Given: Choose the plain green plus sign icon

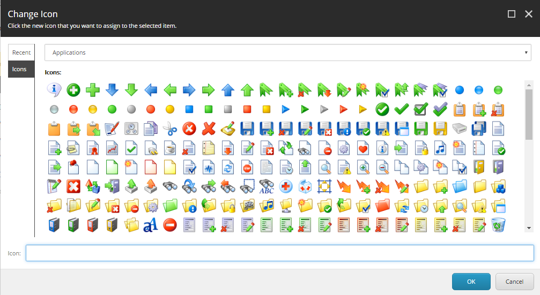Looking at the screenshot, I should click(93, 90).
